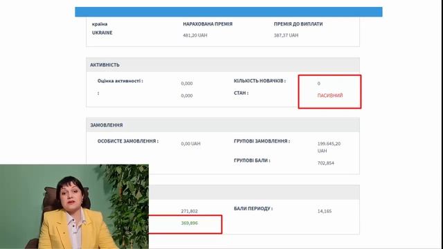Select the 14,165 period points value

(325, 211)
